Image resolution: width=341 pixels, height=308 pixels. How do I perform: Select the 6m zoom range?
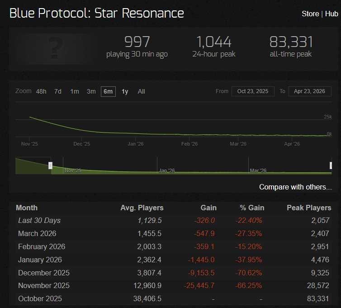(108, 91)
